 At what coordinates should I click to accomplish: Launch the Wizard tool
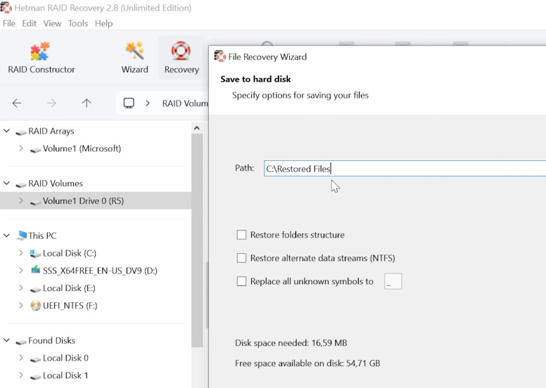point(135,58)
